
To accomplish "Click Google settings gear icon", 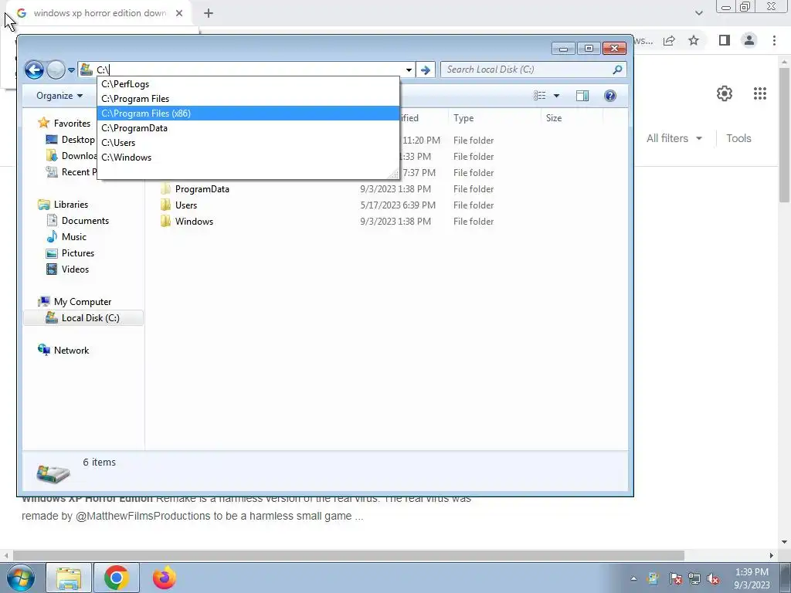I will 725,93.
